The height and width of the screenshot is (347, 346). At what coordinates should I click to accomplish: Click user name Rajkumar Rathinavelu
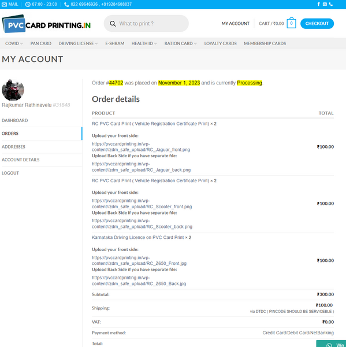(x=27, y=105)
